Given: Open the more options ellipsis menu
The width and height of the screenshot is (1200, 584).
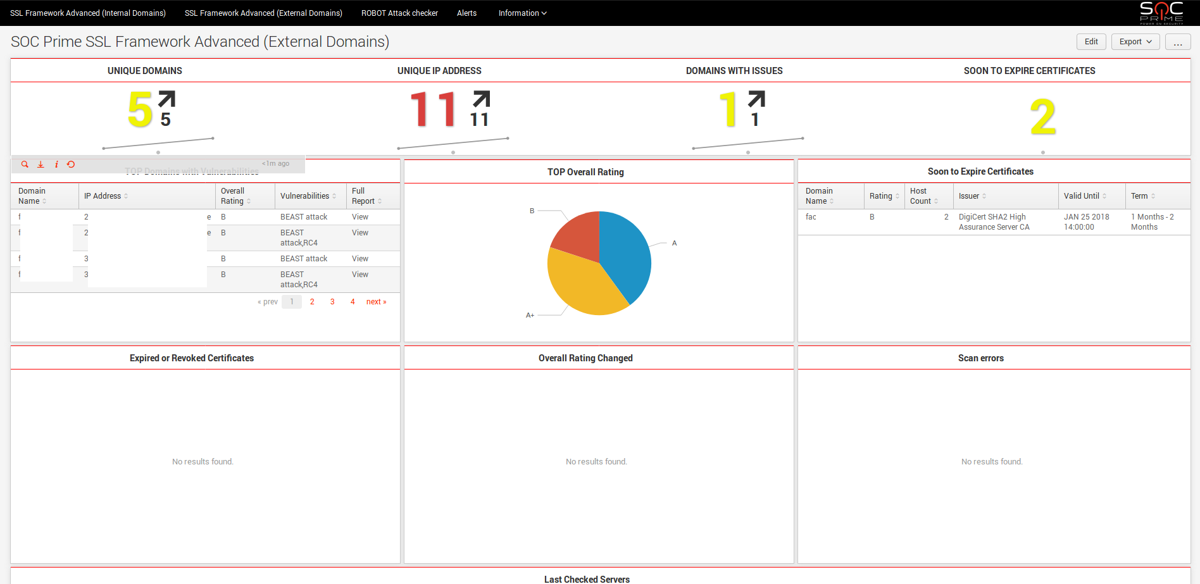Looking at the screenshot, I should [1177, 42].
